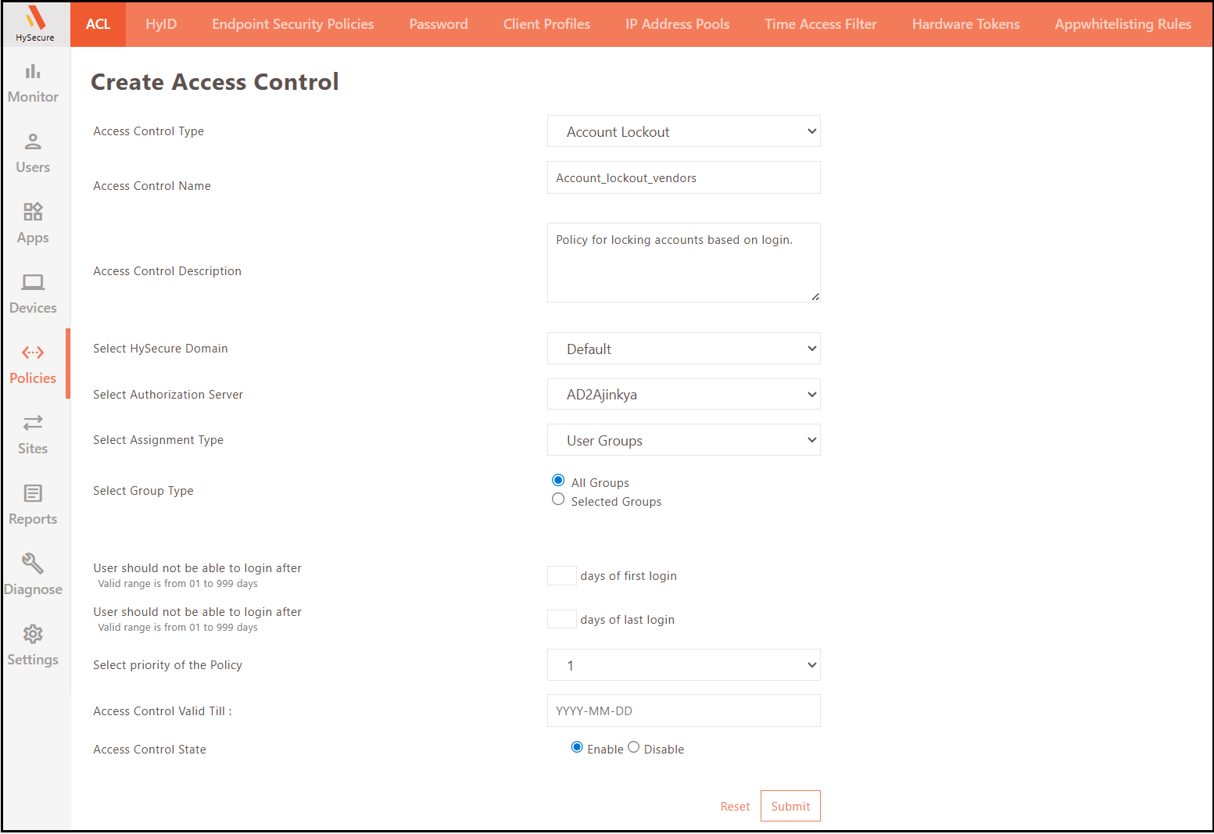
Task: Choose the All Groups radio option
Action: click(x=558, y=481)
